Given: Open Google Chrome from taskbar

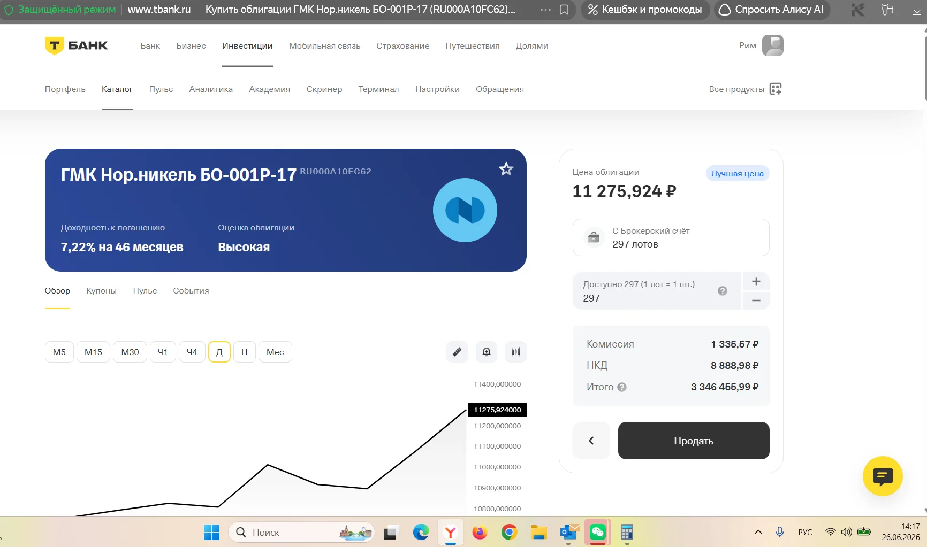Looking at the screenshot, I should [509, 532].
